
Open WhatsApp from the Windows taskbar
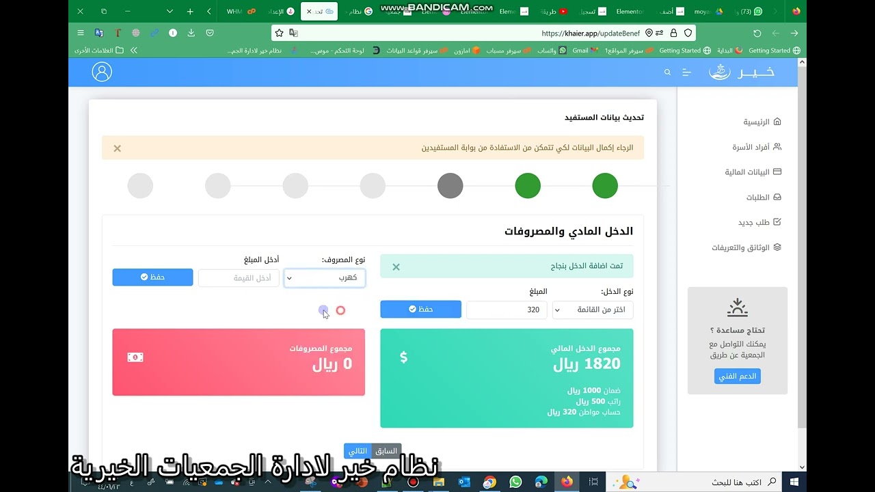tap(515, 482)
